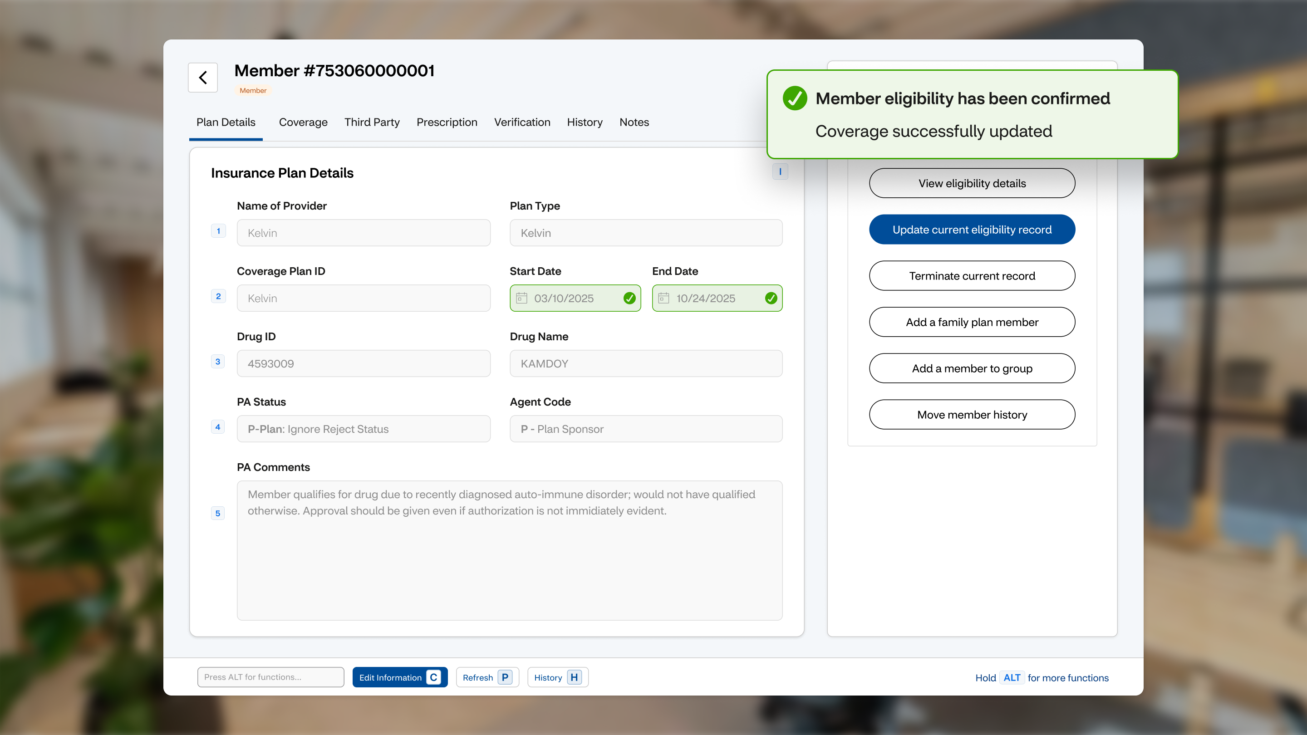Click View eligibility details button

[x=972, y=183]
